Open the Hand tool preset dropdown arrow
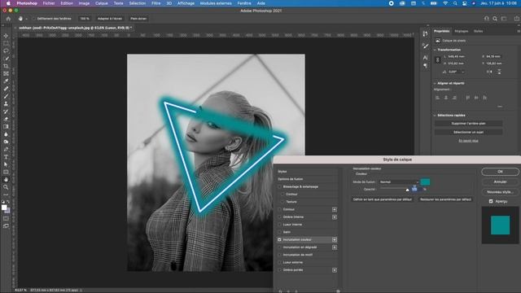 point(26,19)
